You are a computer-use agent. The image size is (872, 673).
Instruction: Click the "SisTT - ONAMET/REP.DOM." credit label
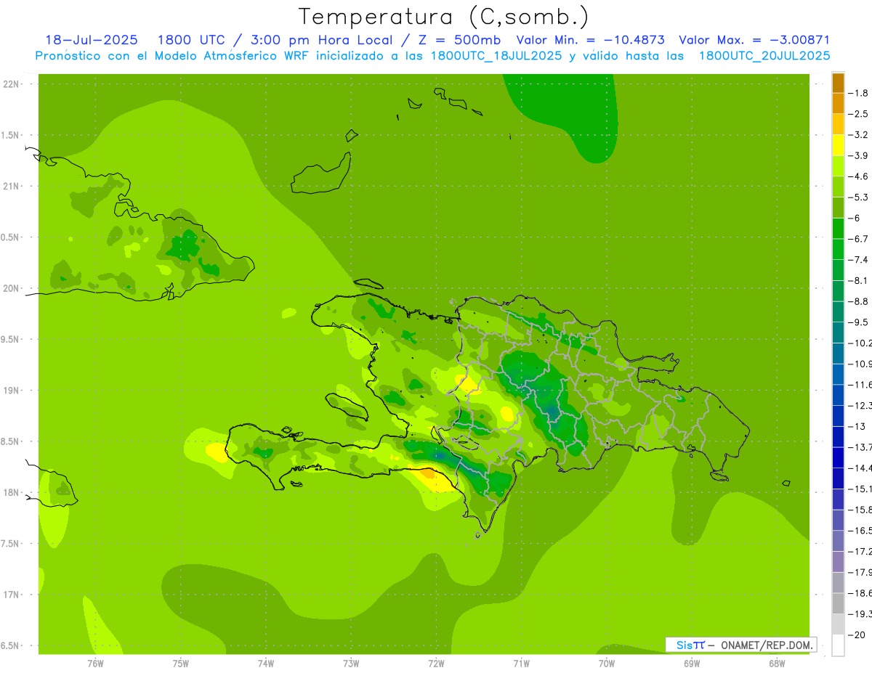click(740, 645)
